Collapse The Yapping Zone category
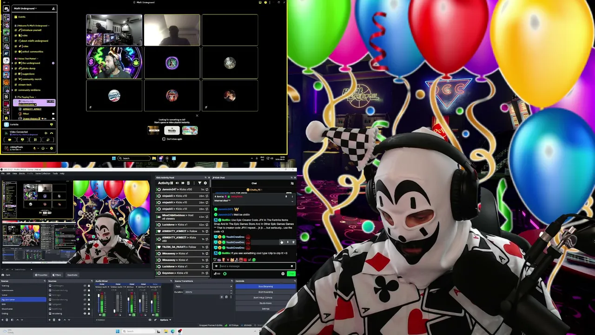The image size is (595, 335). tap(26, 97)
